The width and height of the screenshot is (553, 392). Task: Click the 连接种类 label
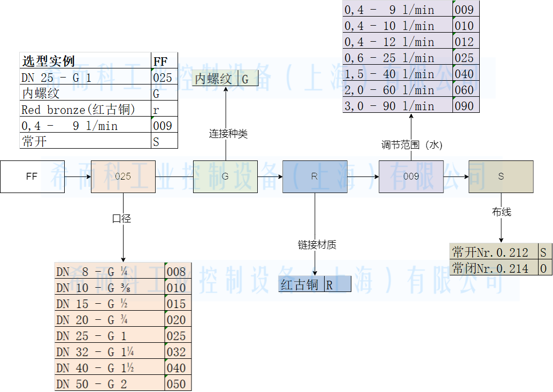click(228, 134)
